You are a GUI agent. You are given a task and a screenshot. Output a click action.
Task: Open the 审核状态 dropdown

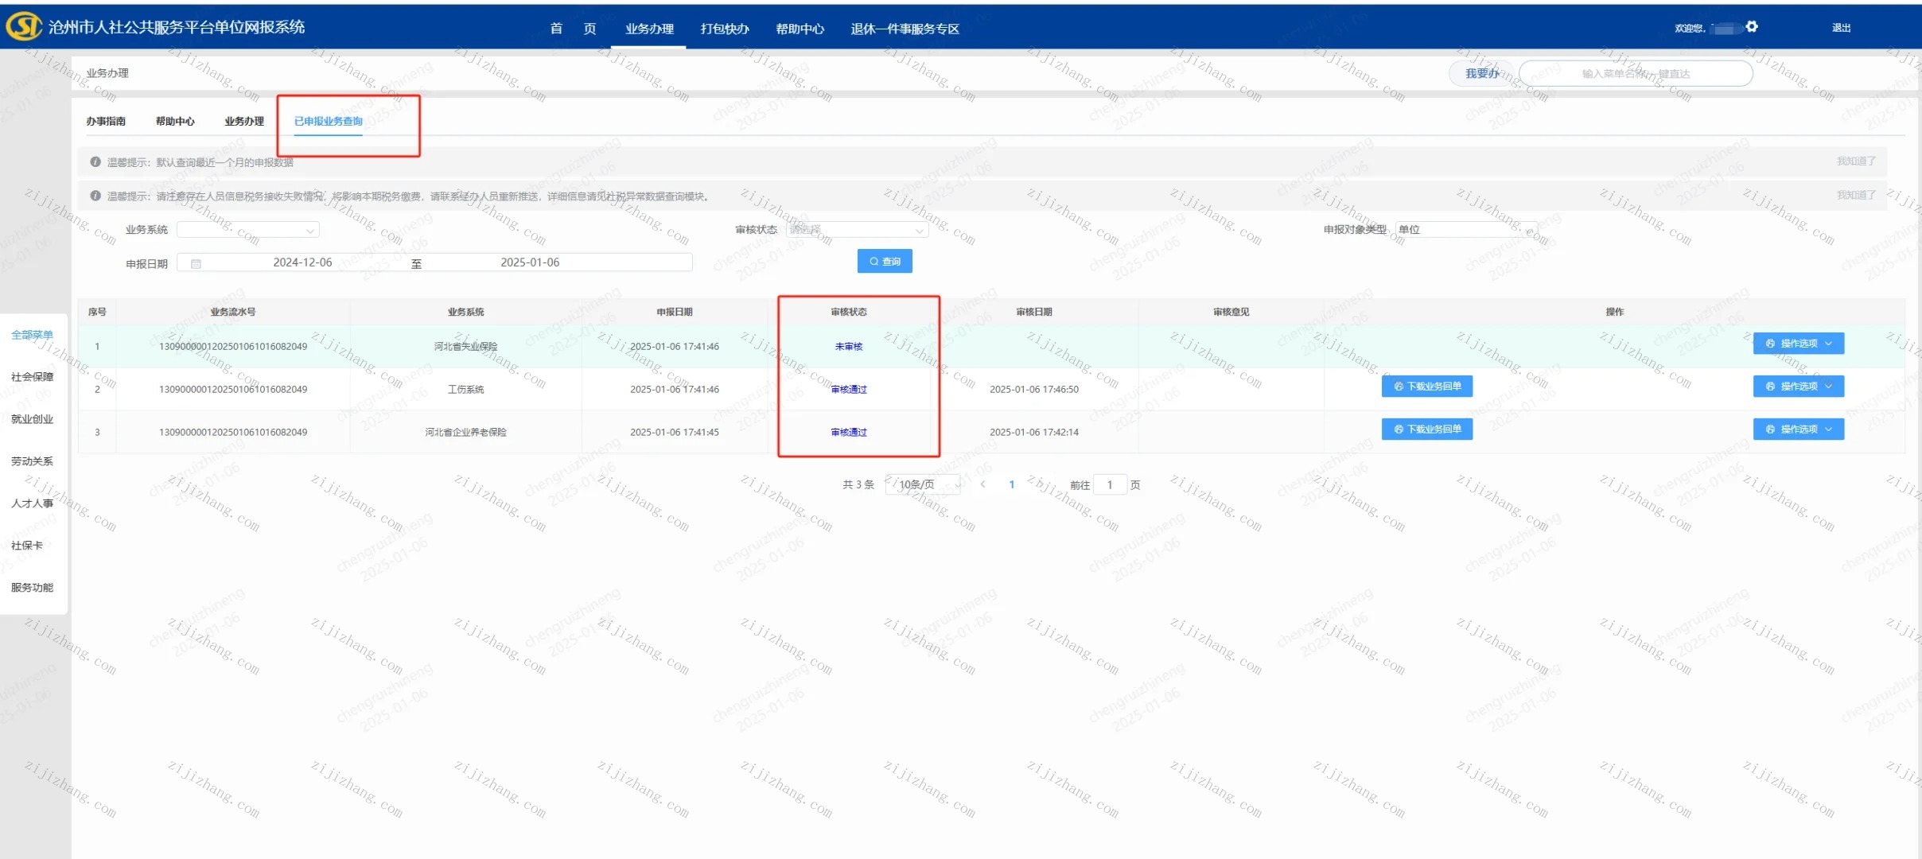pos(857,230)
